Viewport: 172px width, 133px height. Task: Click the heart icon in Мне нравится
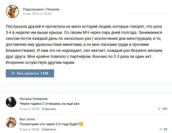tap(13, 73)
